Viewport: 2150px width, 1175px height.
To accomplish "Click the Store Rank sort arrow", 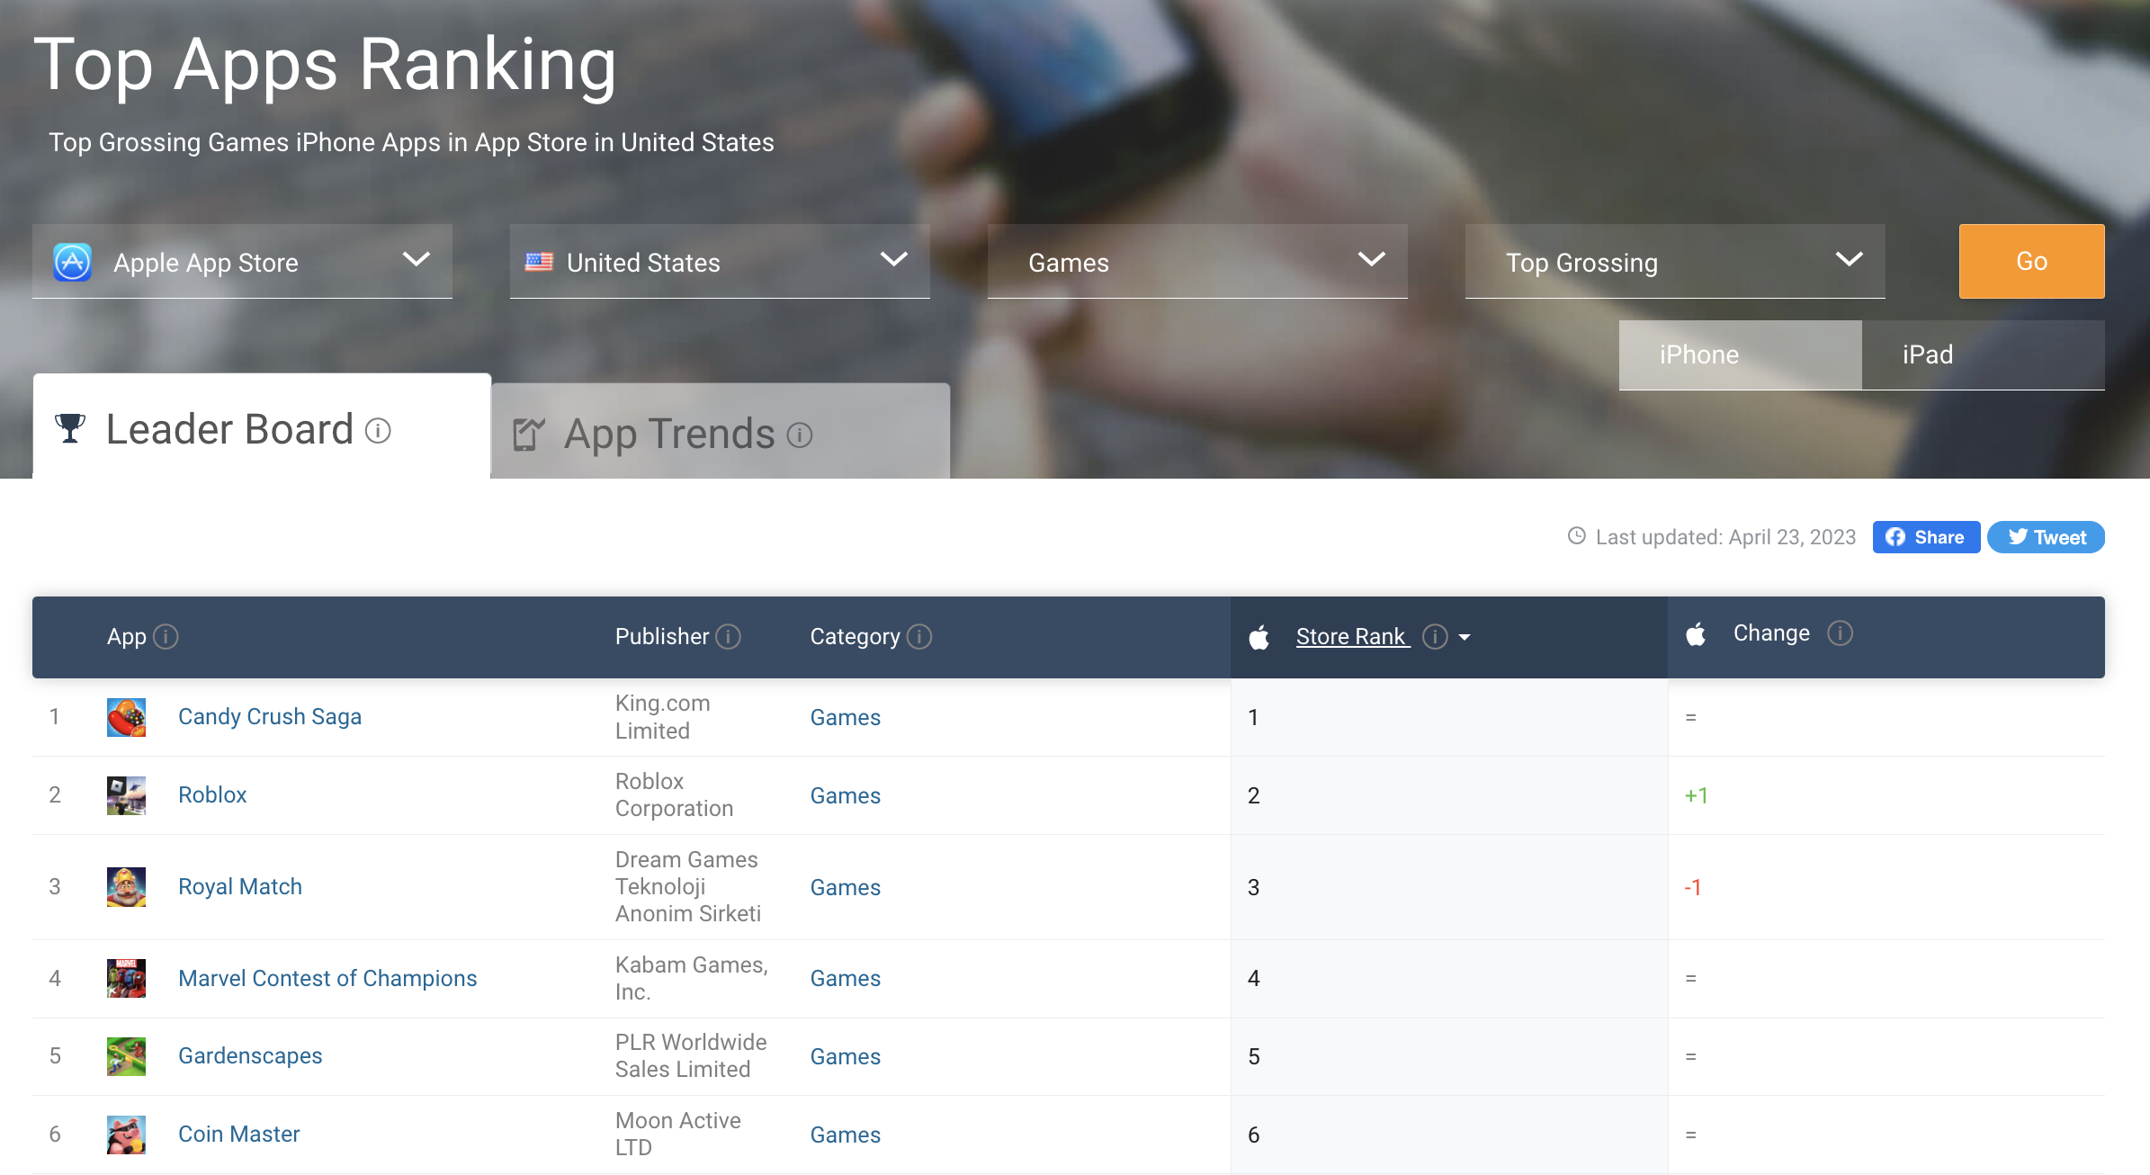I will coord(1465,638).
